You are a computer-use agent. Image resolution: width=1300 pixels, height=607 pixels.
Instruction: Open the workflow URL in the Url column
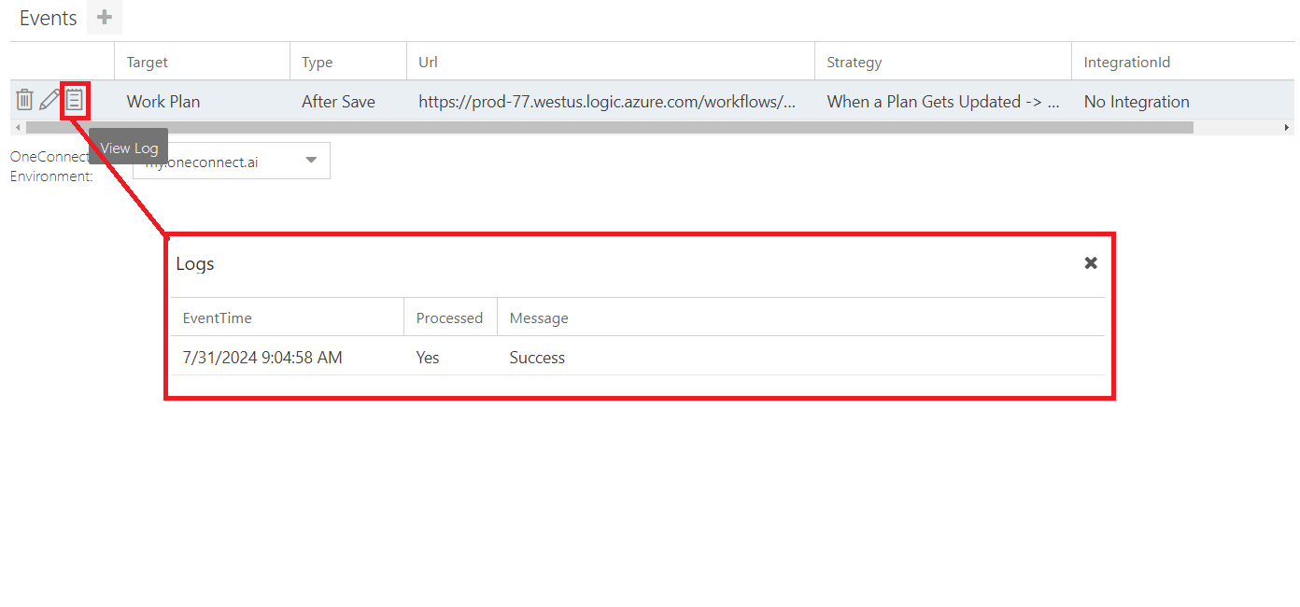[608, 101]
